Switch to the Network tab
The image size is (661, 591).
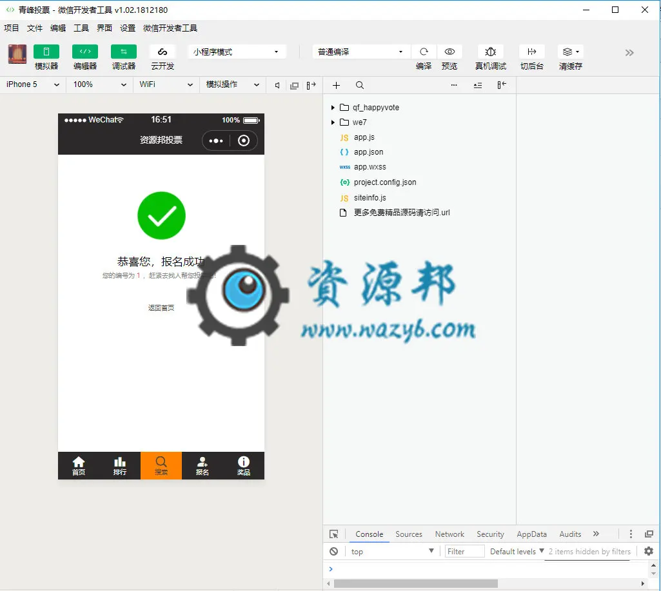449,534
